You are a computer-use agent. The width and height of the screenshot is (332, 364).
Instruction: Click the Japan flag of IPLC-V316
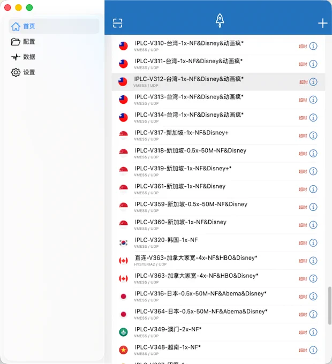click(123, 296)
